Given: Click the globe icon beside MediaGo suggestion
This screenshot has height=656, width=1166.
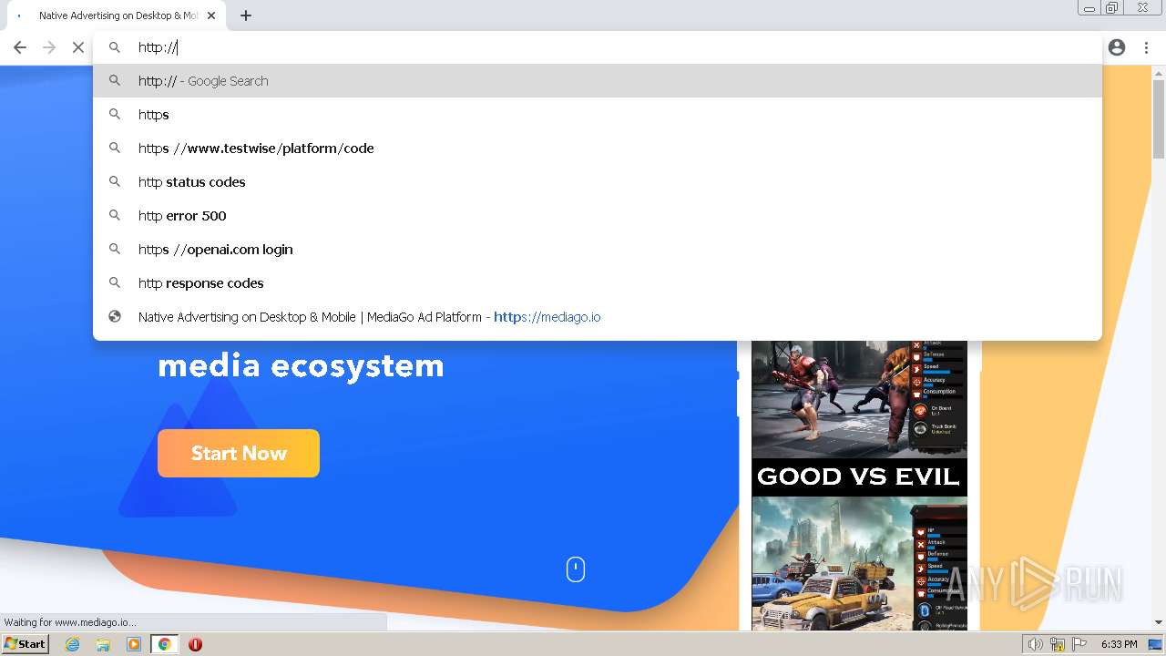Looking at the screenshot, I should (115, 317).
